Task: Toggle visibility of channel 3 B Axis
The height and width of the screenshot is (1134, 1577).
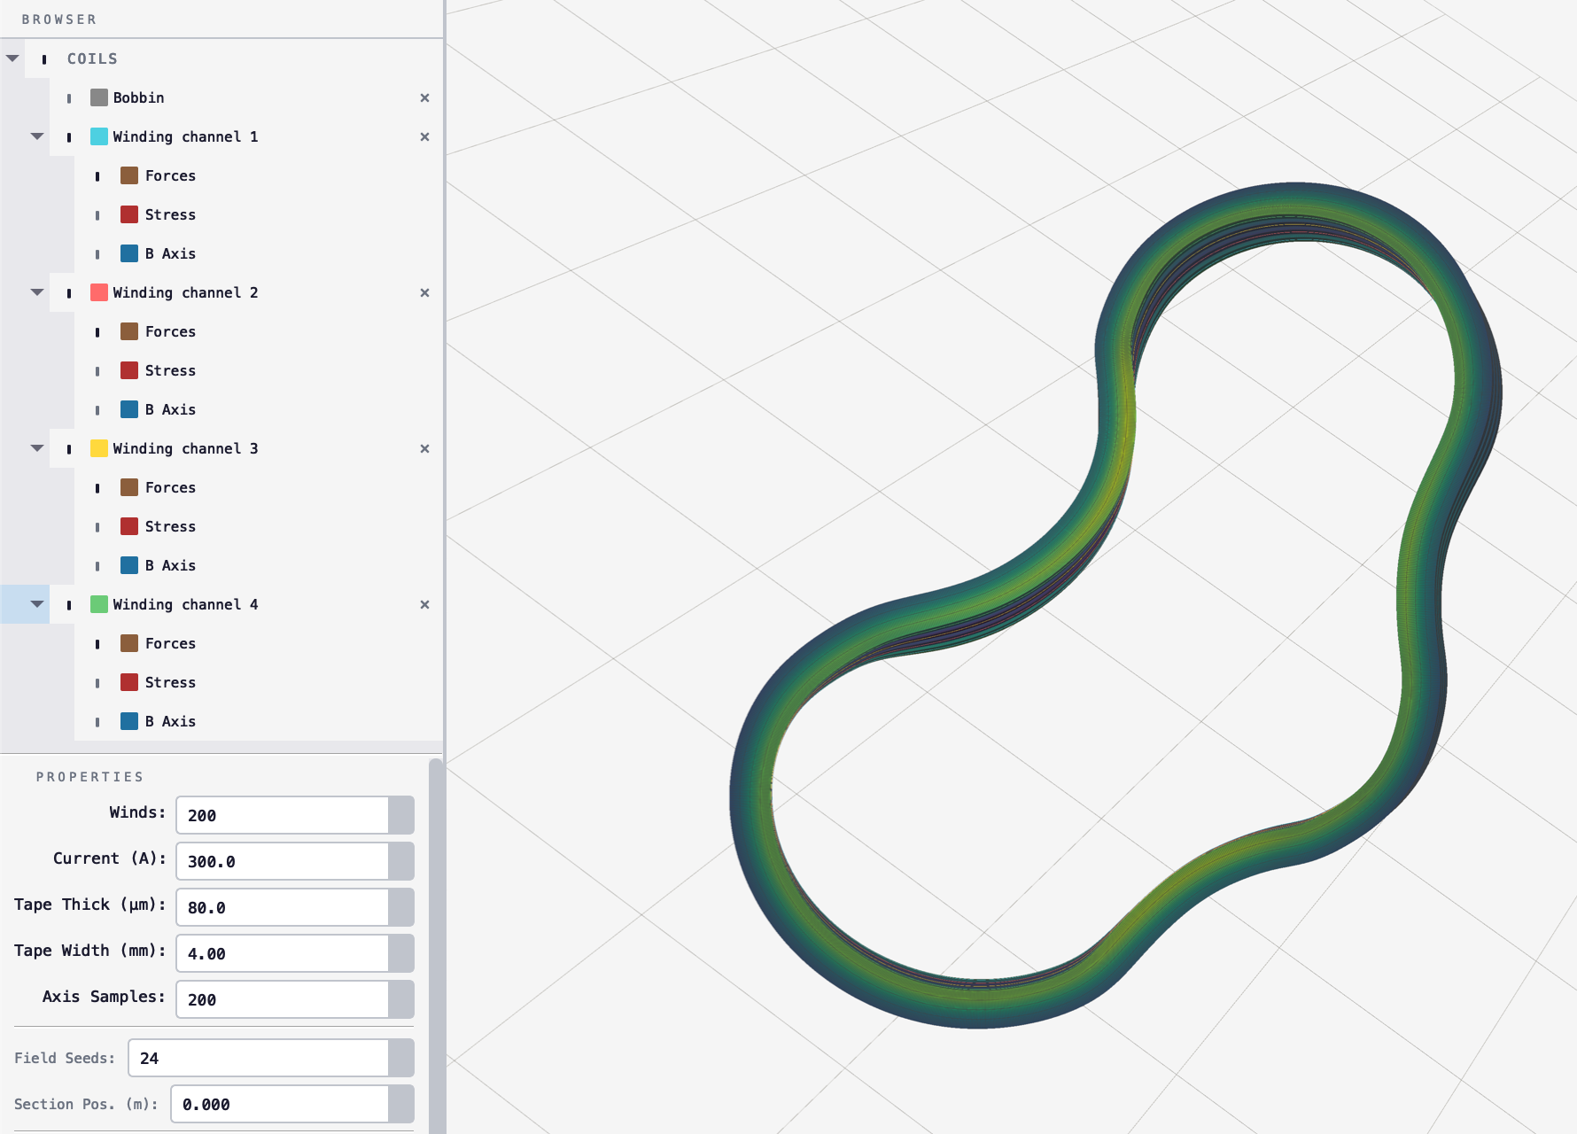Action: coord(97,566)
